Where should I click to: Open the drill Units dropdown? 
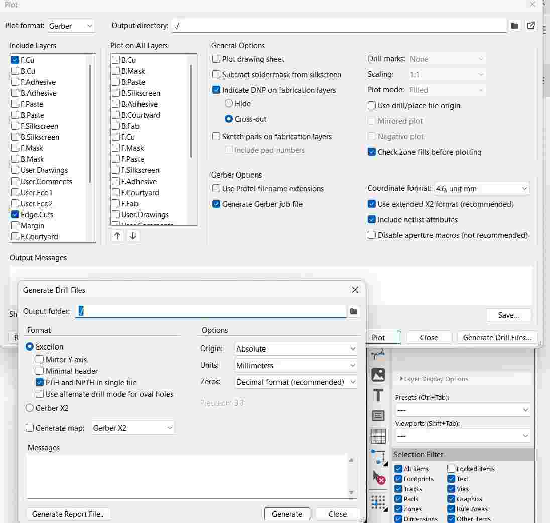click(296, 365)
